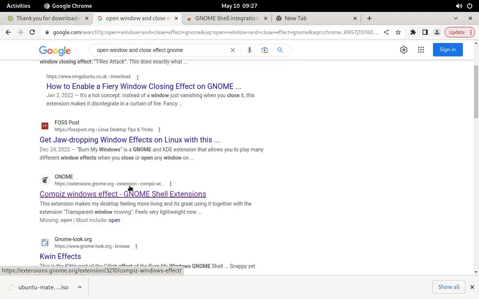Click the Sign in button

point(448,50)
